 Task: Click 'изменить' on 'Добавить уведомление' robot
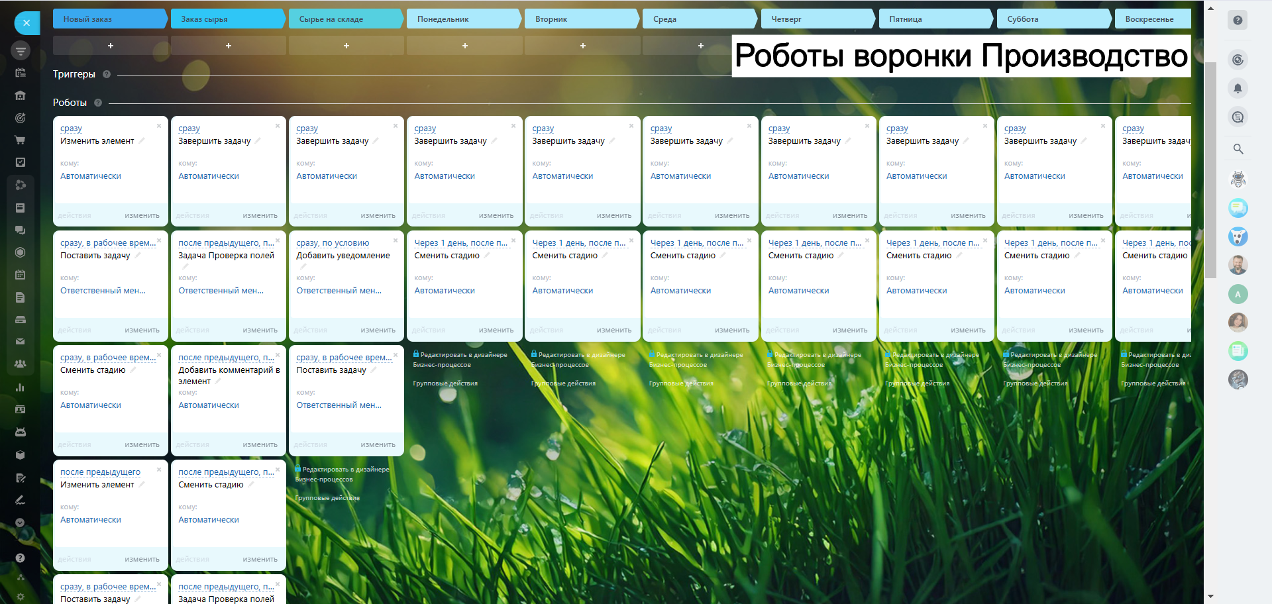click(378, 330)
